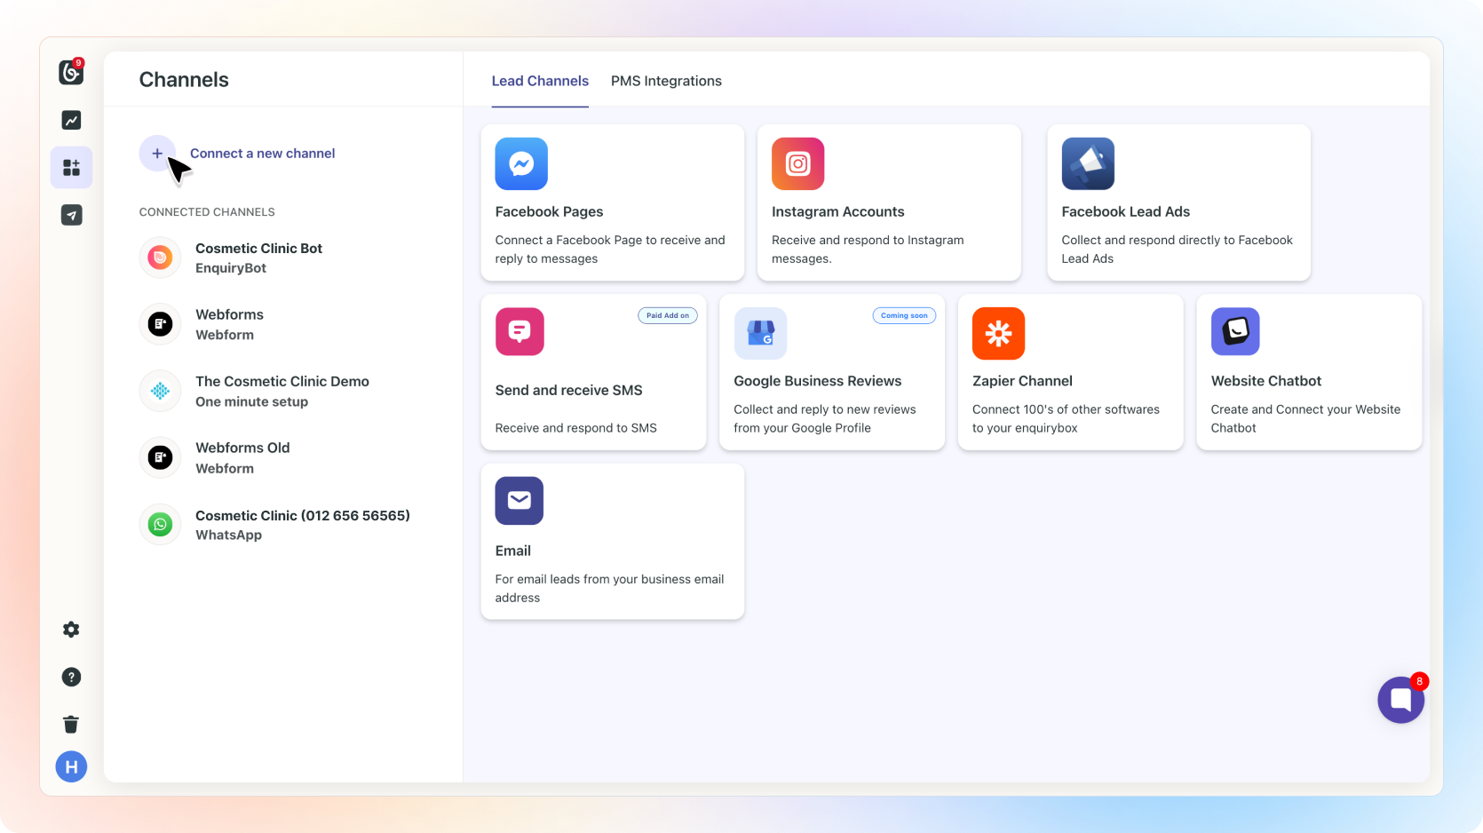Click 'Collect and reply to new reviews' text

[824, 418]
